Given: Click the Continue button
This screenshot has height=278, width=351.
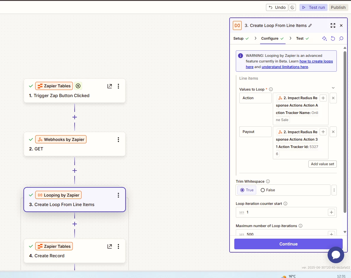Looking at the screenshot, I should (x=288, y=244).
